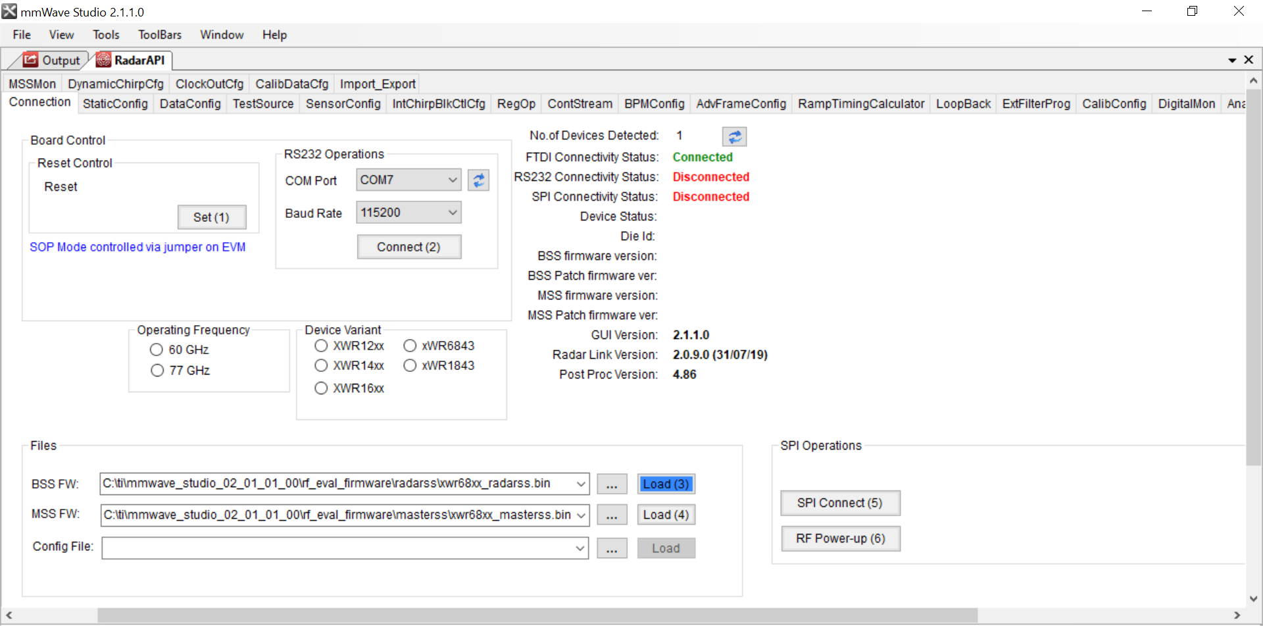The width and height of the screenshot is (1263, 626).
Task: Click the Output tab icon
Action: pos(30,60)
